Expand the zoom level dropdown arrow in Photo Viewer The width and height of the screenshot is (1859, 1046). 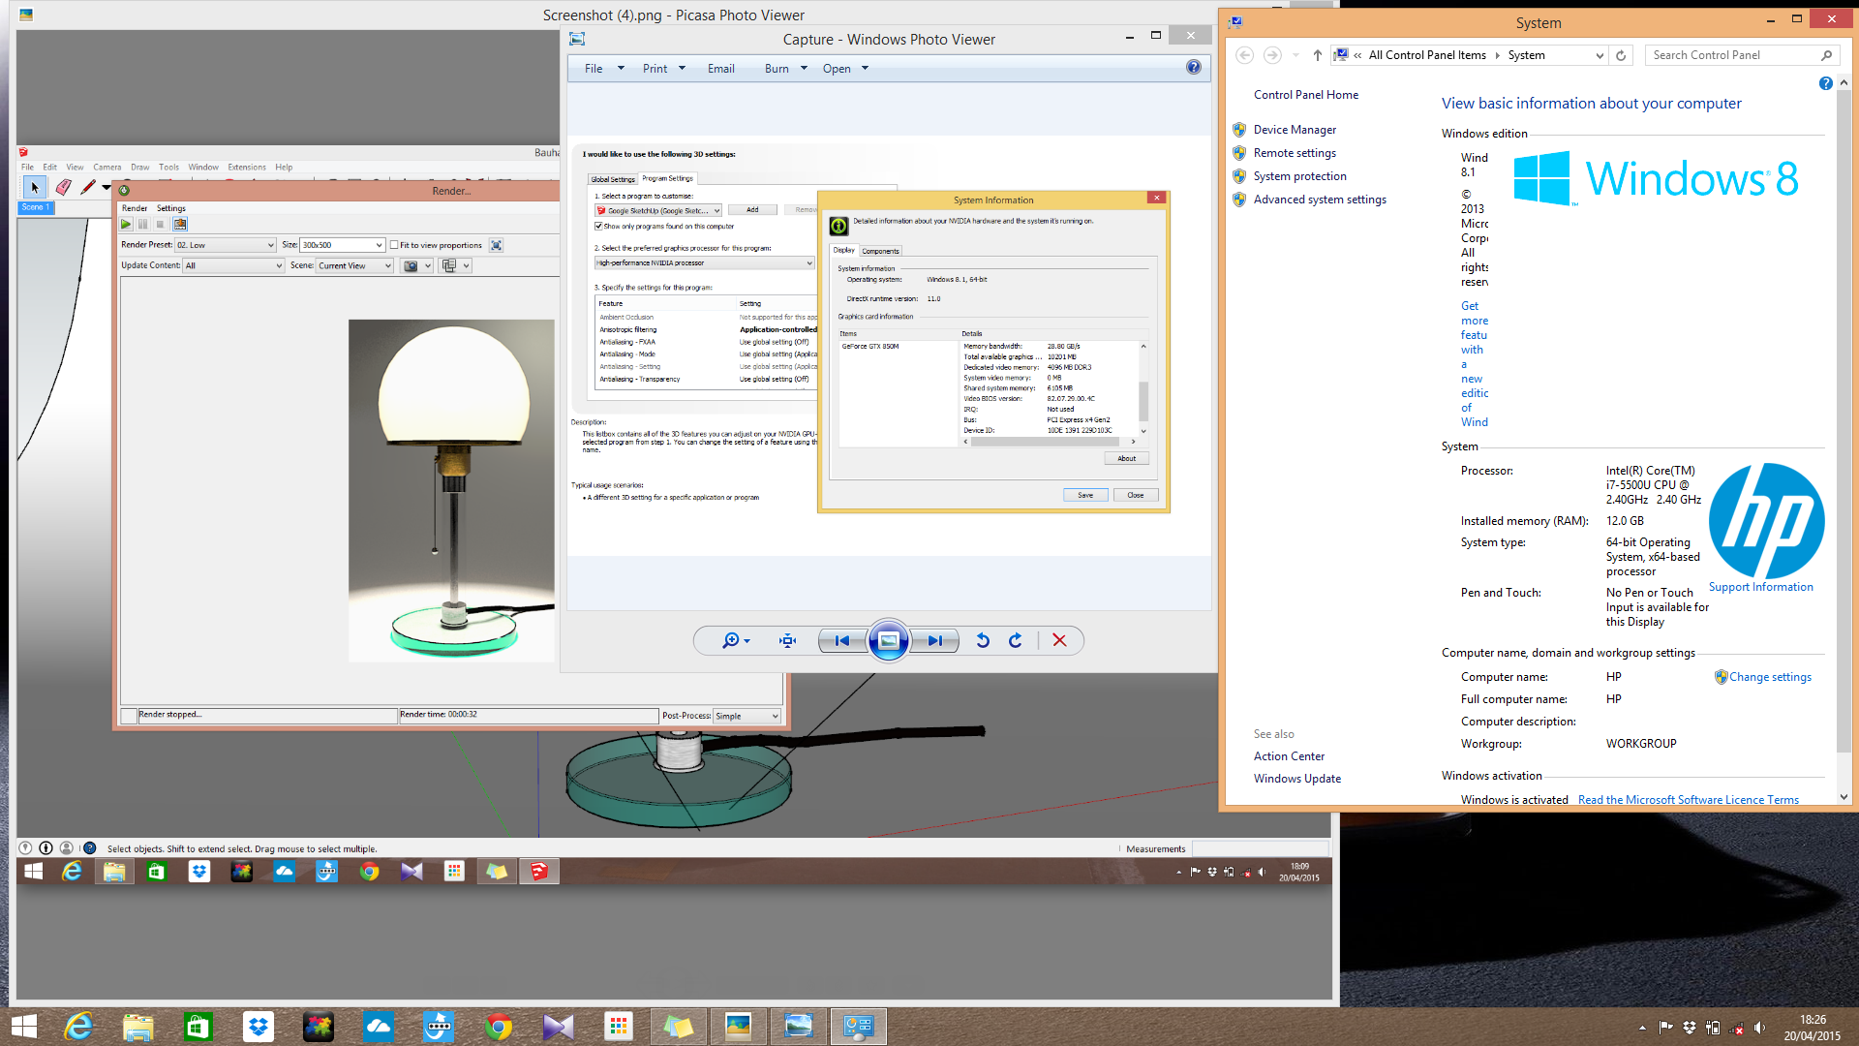(x=747, y=641)
